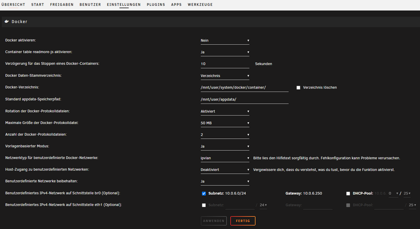Open the Maximale Größe 50 MB dropdown

coord(225,123)
